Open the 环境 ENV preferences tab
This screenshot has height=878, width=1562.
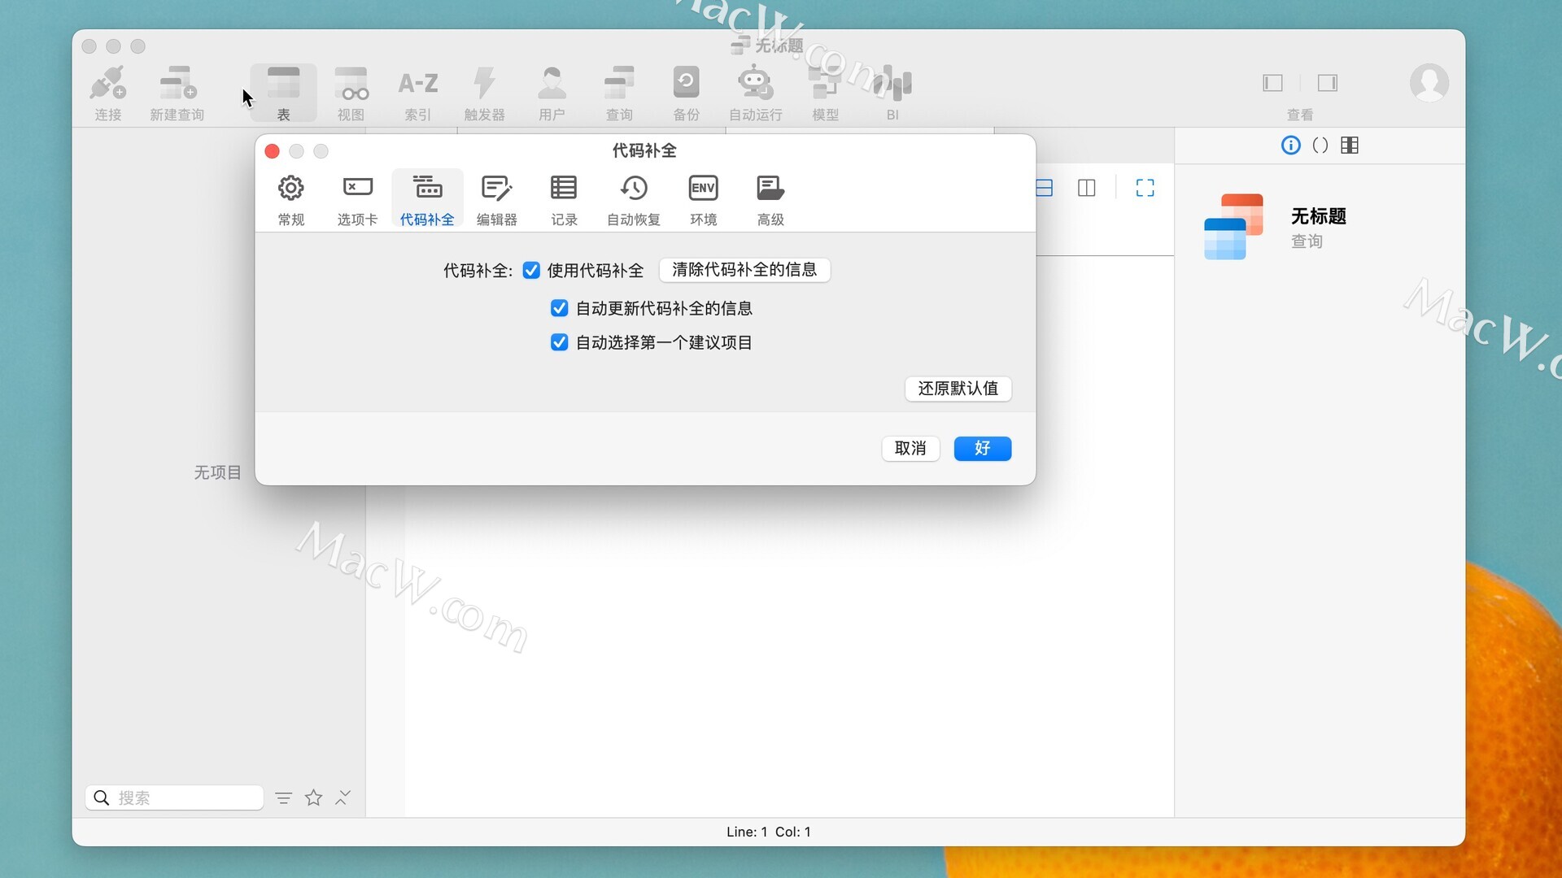(703, 199)
